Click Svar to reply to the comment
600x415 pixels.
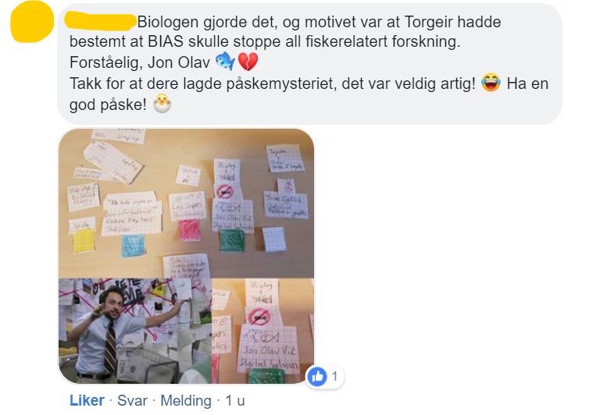click(x=132, y=400)
